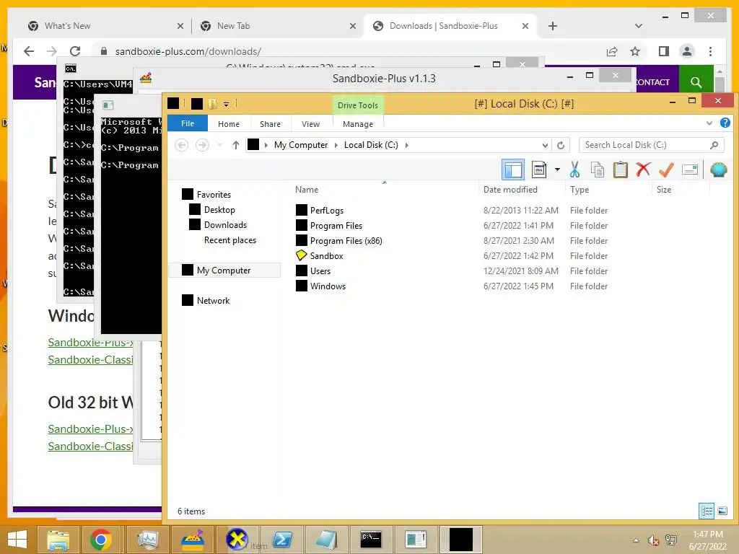Select My Computer in the navigation pane

point(224,270)
